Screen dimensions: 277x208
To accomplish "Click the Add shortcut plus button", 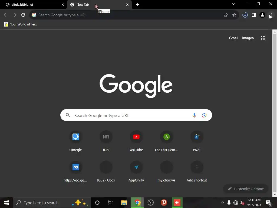I will click(197, 167).
